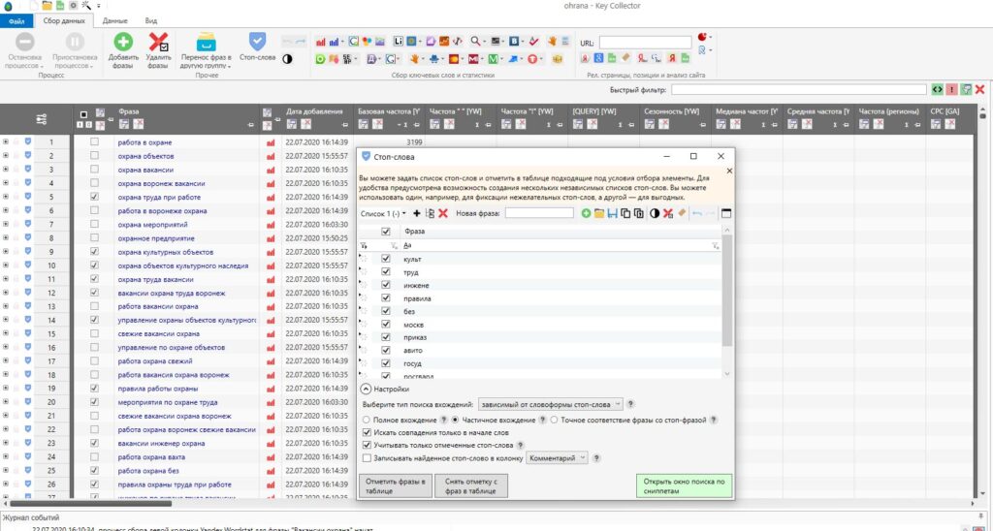Disable 'Искать совпадения только в начале слов'
The width and height of the screenshot is (993, 531).
pos(366,432)
